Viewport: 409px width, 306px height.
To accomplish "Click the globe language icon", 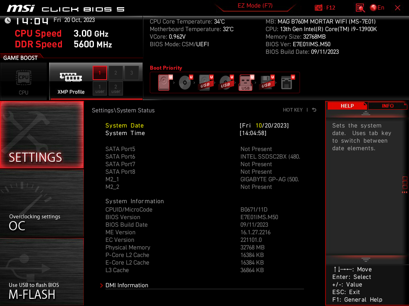I will click(373, 8).
